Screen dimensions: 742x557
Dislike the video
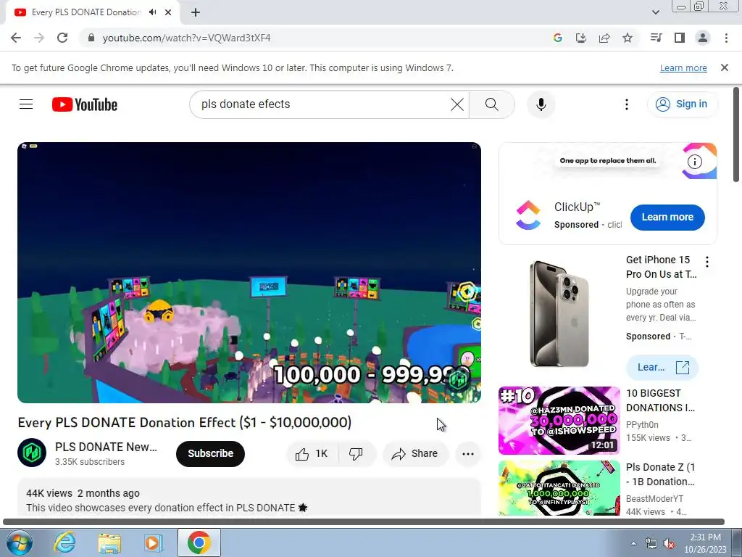click(357, 454)
